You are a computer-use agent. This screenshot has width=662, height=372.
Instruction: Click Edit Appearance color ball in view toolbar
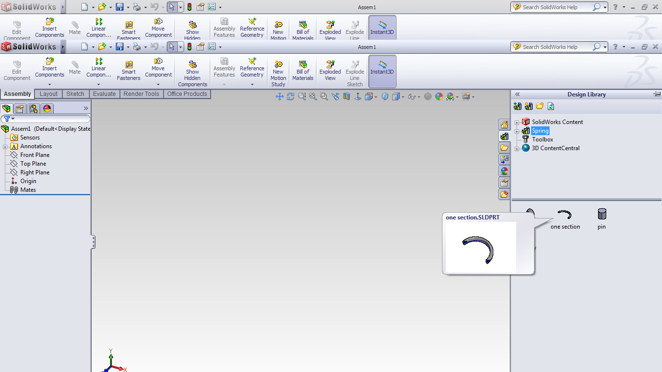[439, 96]
